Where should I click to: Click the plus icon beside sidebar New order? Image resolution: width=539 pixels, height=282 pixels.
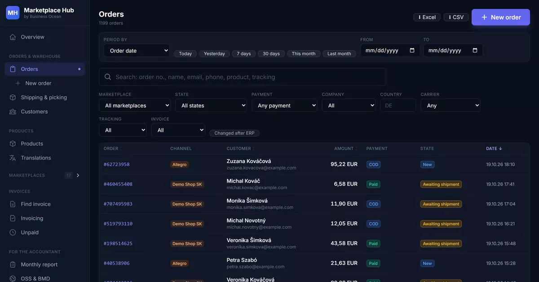pyautogui.click(x=18, y=83)
